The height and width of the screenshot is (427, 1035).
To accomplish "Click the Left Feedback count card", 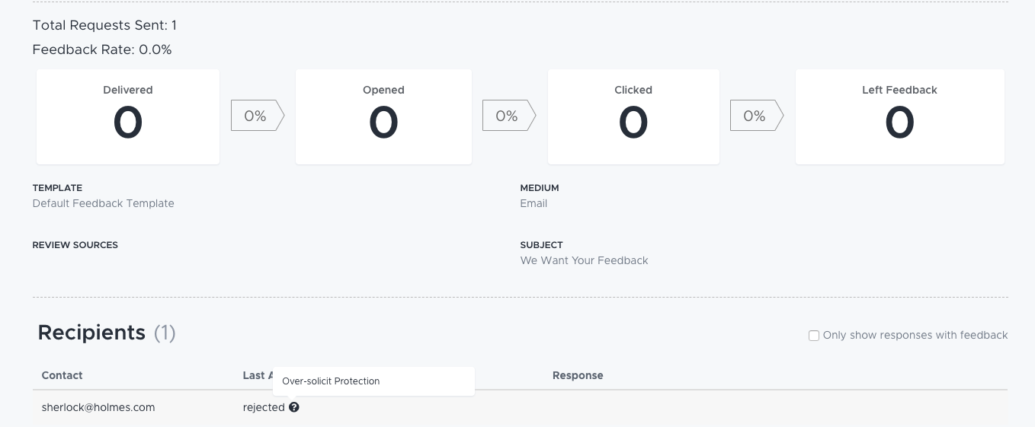I will coord(899,116).
